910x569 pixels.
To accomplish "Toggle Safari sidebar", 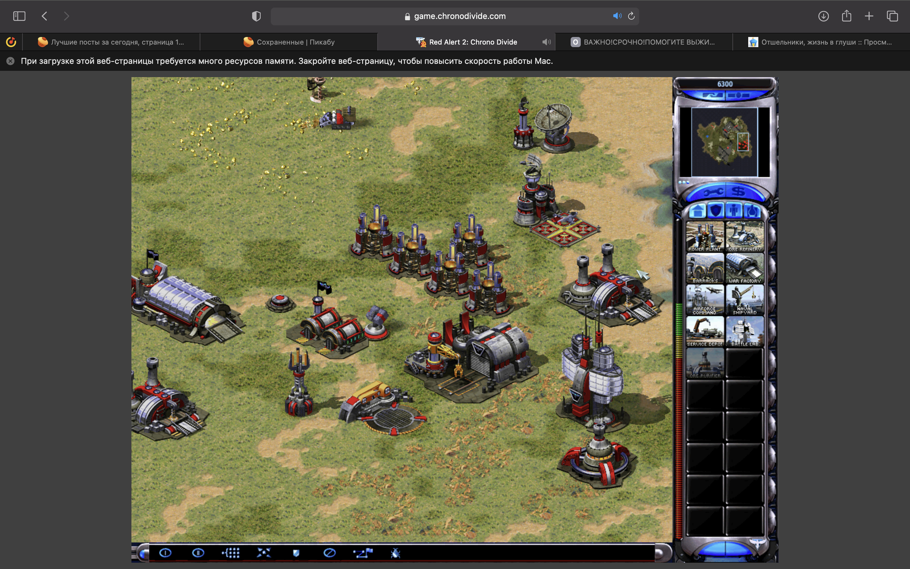I will pos(19,16).
